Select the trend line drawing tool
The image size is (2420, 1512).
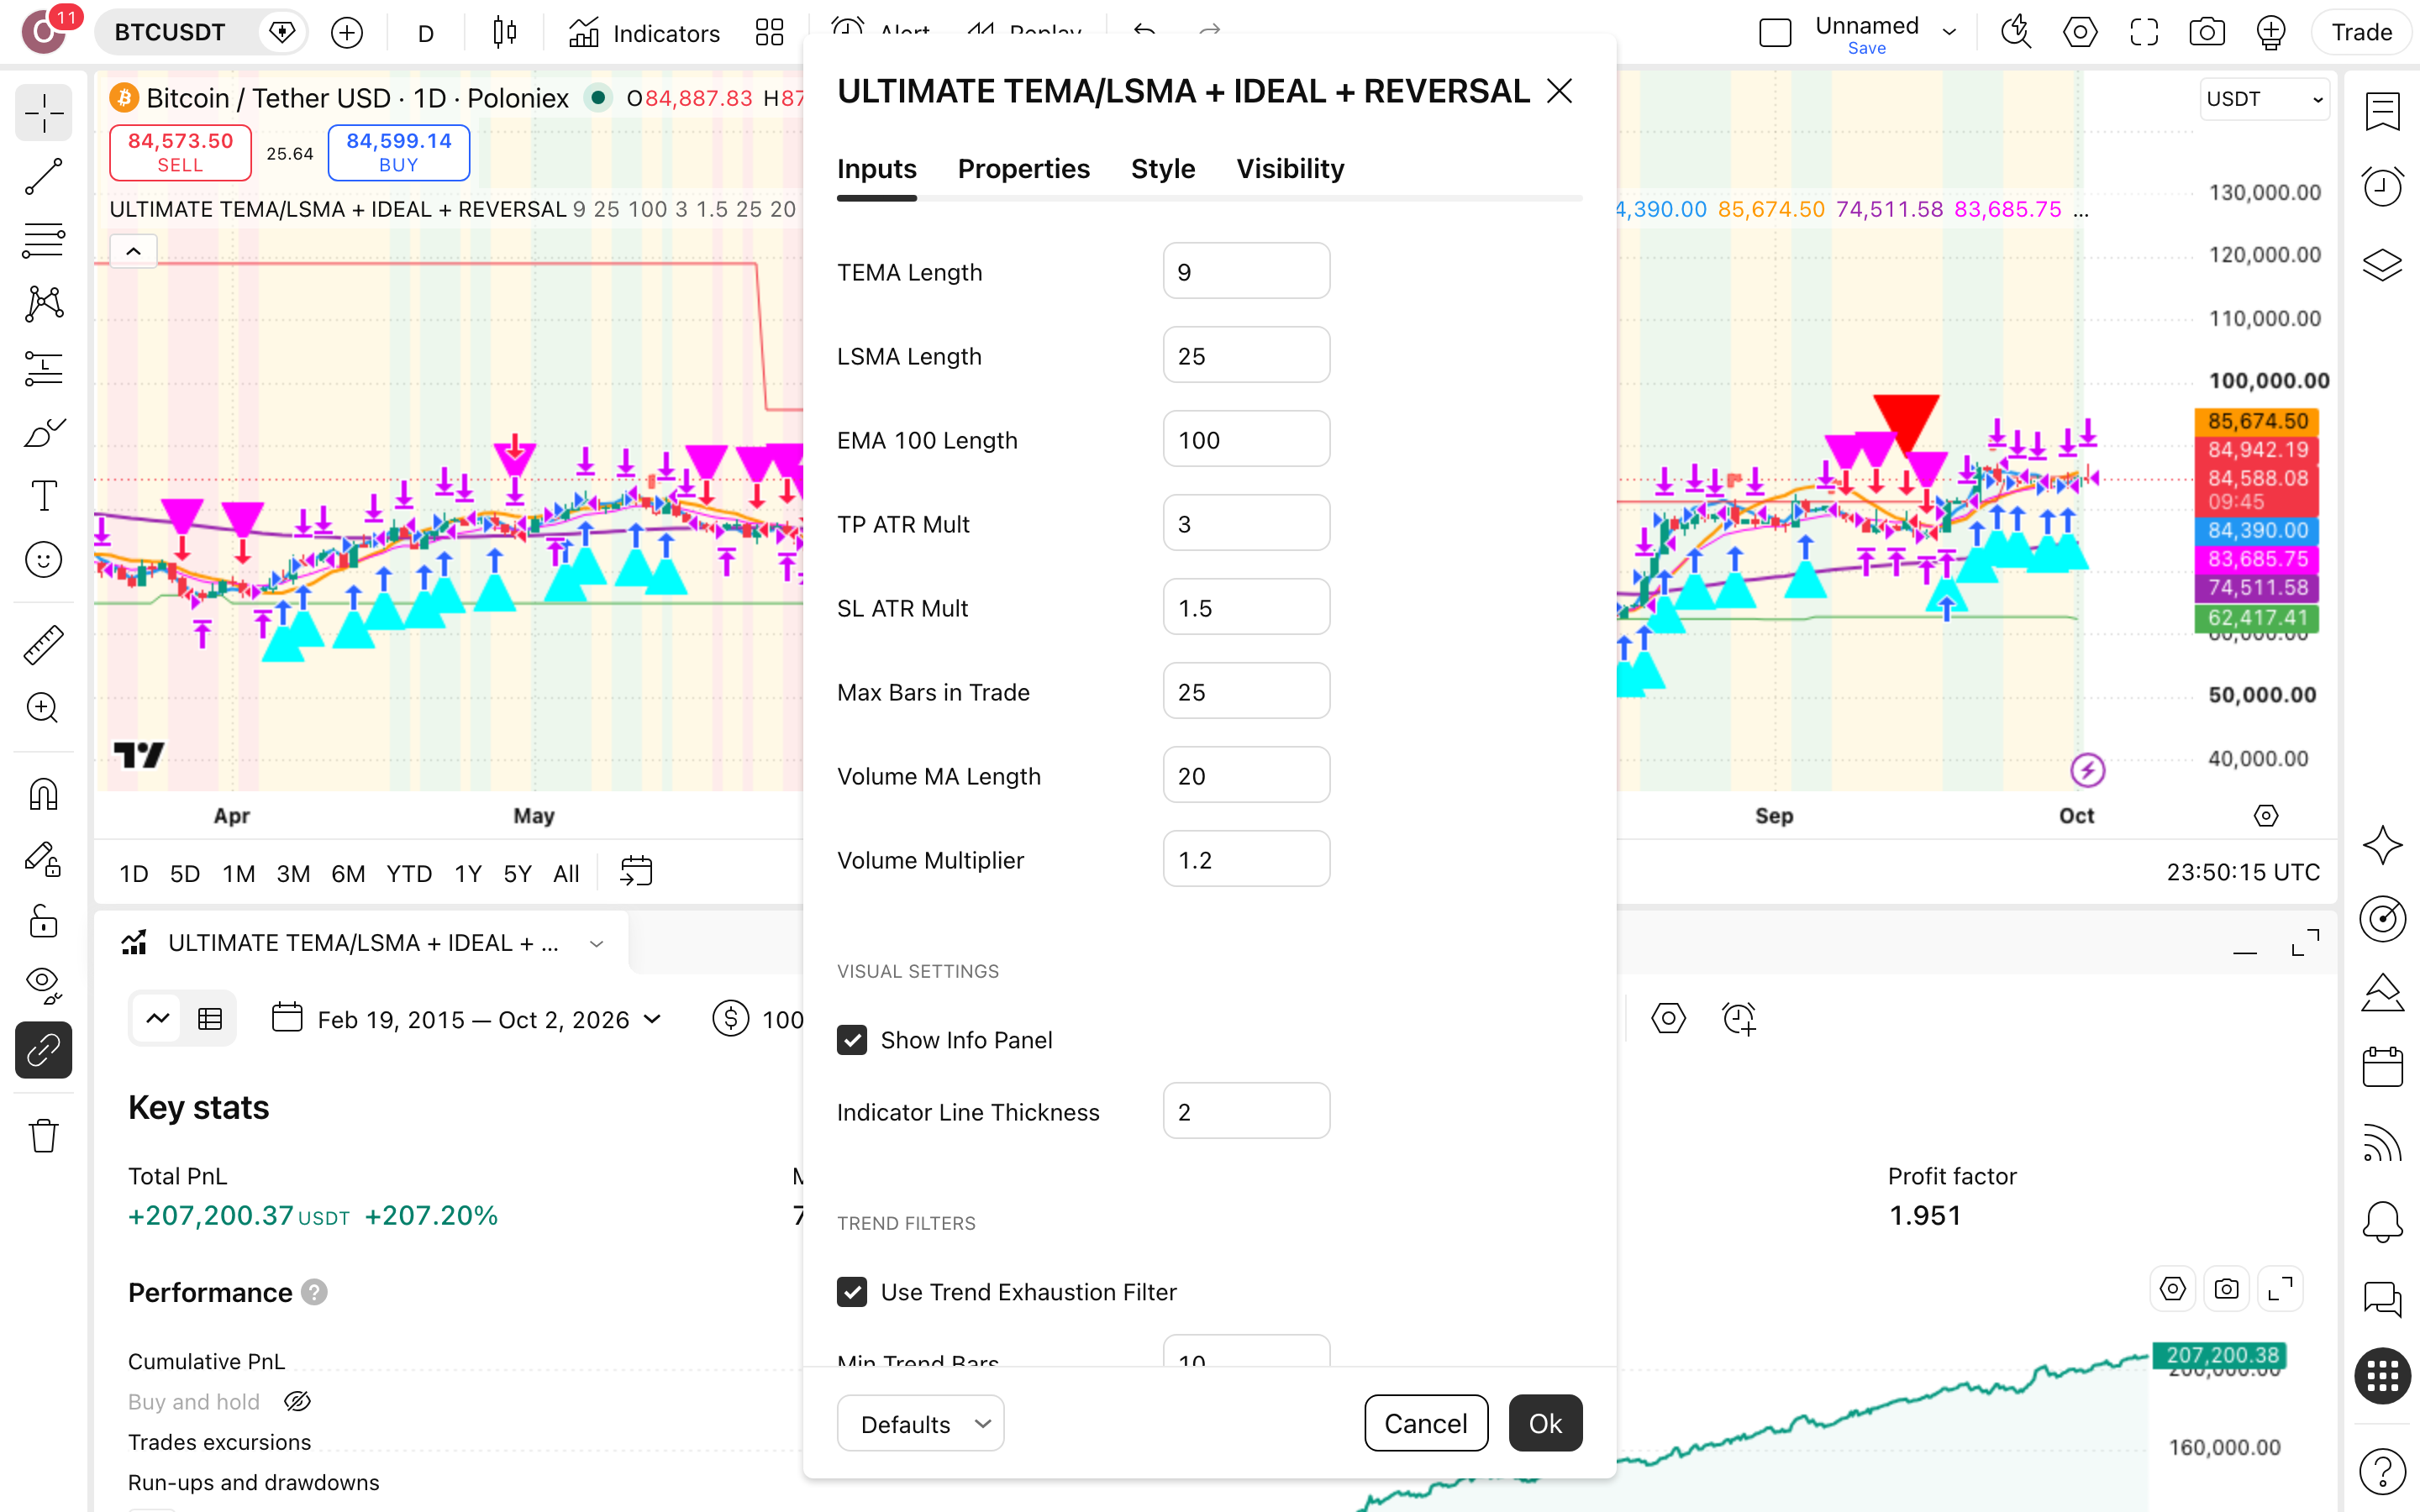click(43, 177)
